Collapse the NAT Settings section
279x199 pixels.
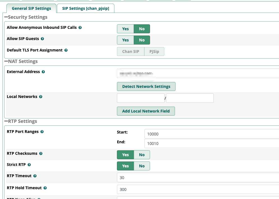[x=6, y=61]
